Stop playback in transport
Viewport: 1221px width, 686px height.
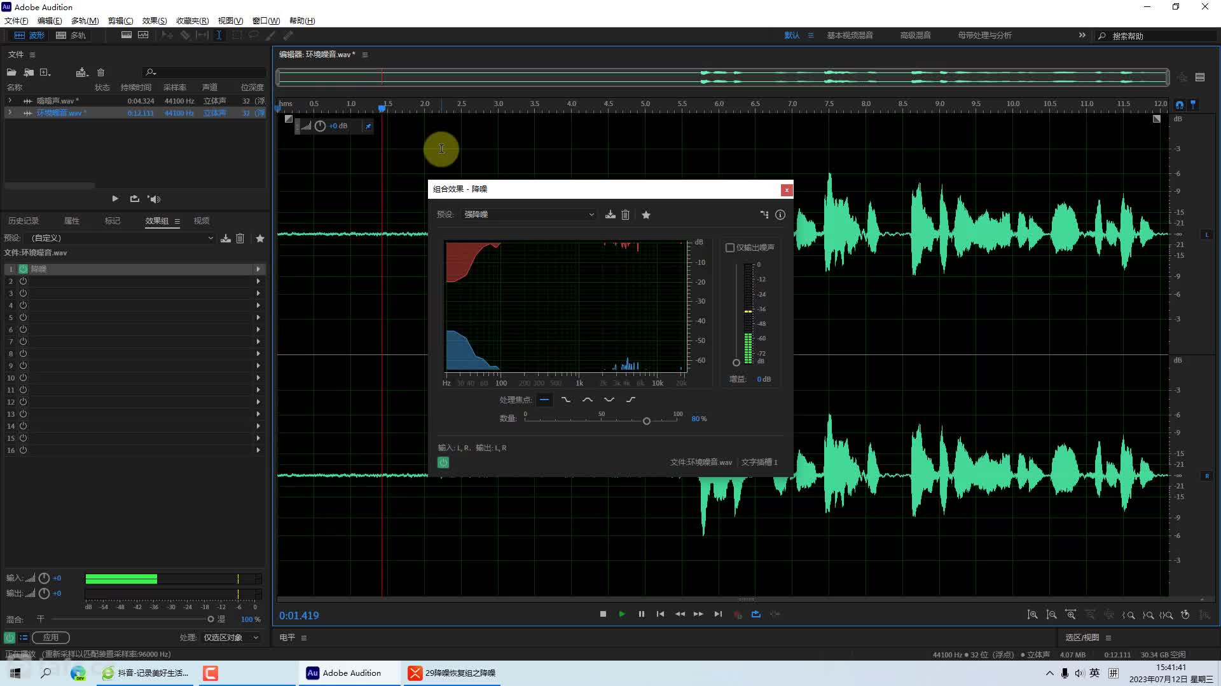pos(603,614)
